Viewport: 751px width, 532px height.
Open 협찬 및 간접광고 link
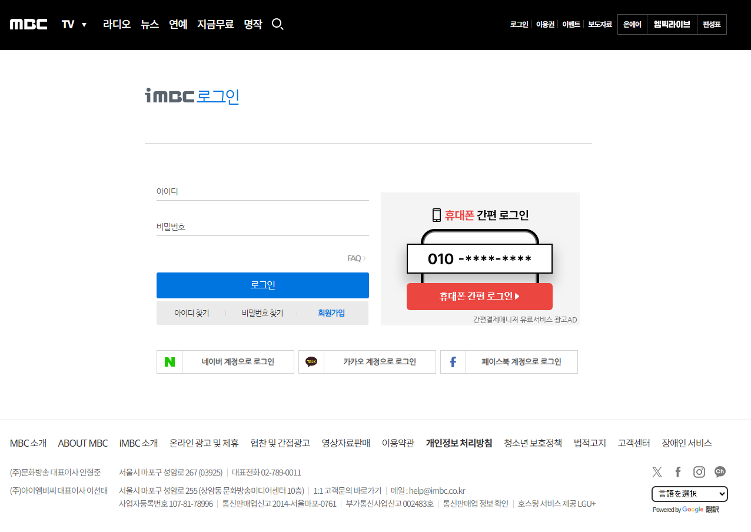click(x=280, y=443)
